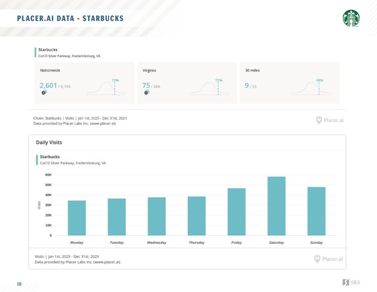The width and height of the screenshot is (377, 292).
Task: Click the 30 miles ranking value 9
Action: 247,85
